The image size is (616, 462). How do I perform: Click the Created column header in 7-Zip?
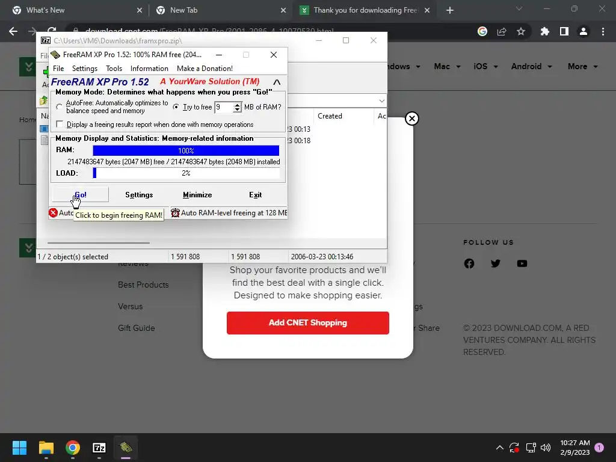tap(330, 116)
